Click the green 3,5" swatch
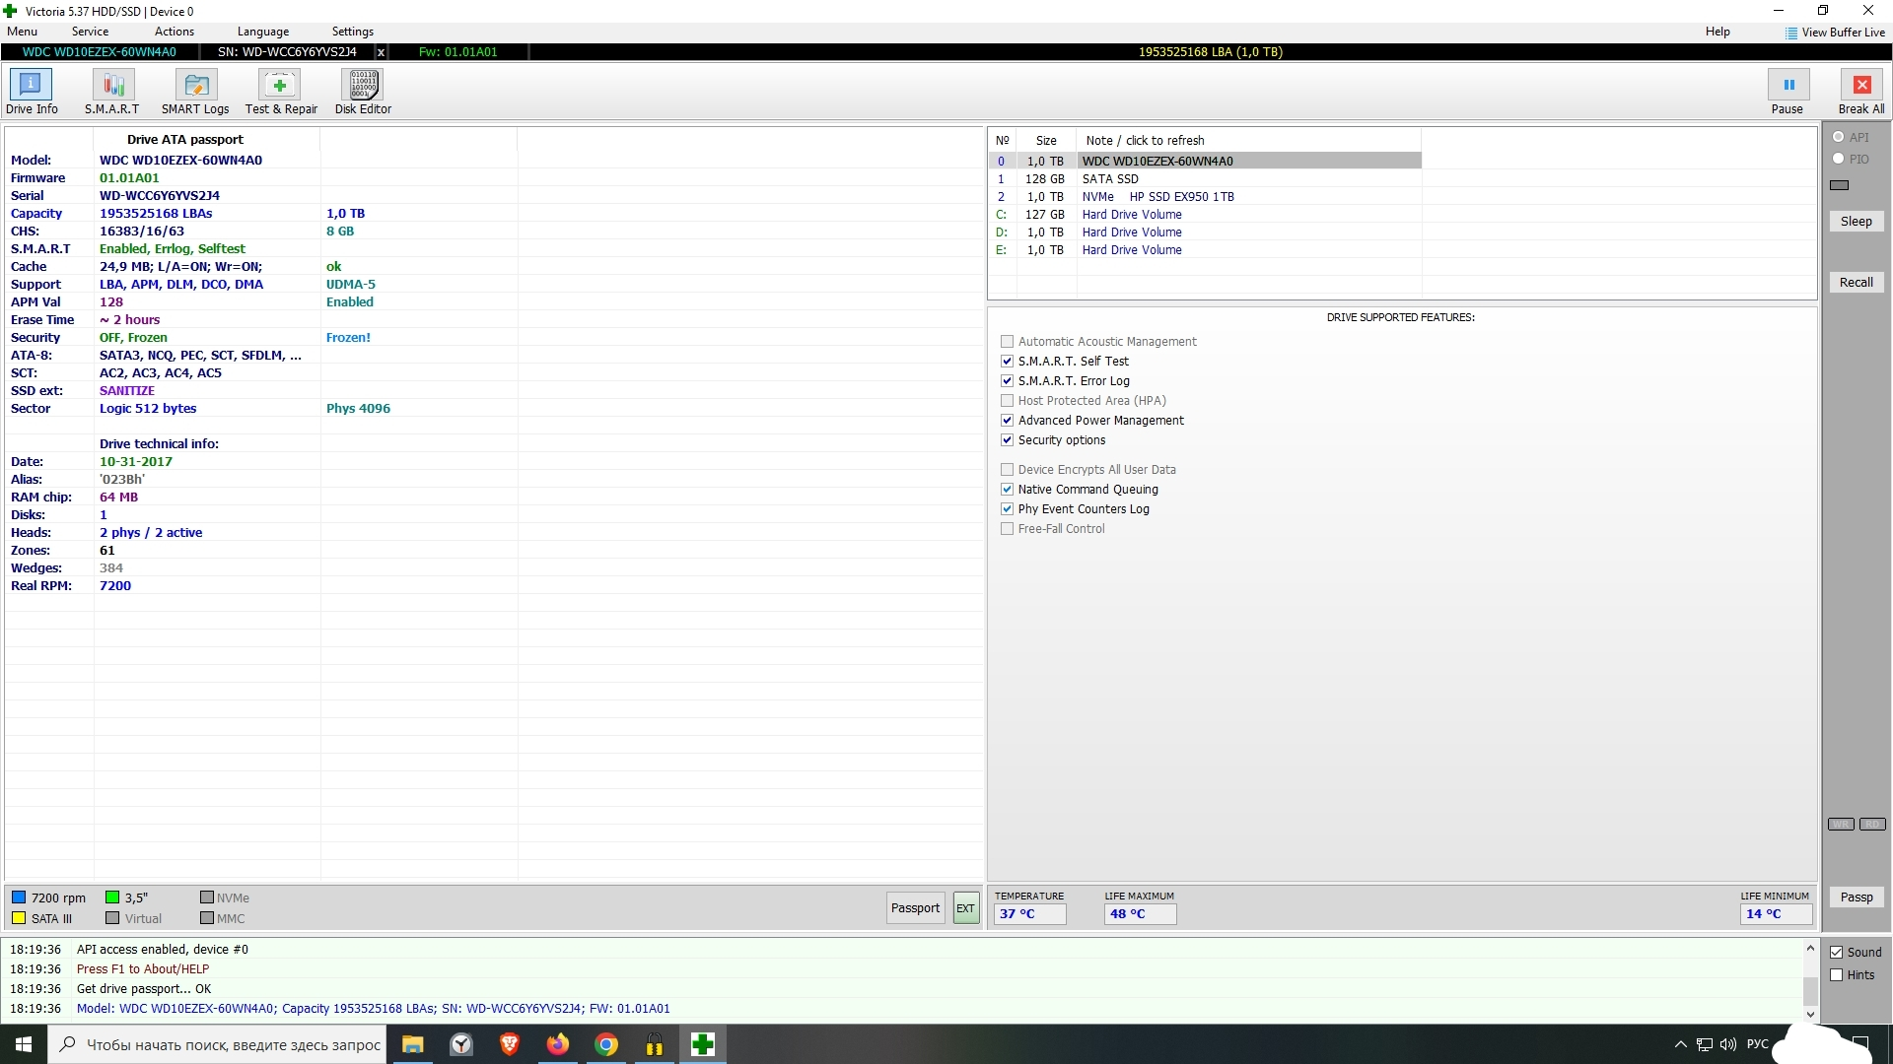Viewport: 1893px width, 1064px height. [112, 898]
